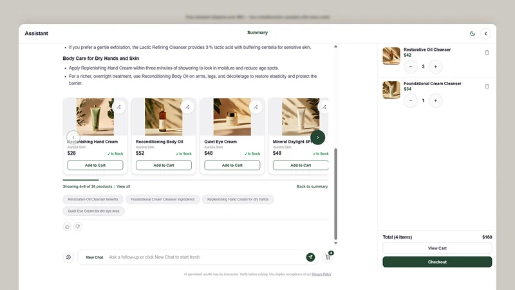Screen dimensions: 515x290
Task: Click chat scrollbar up arrow
Action: (x=335, y=46)
